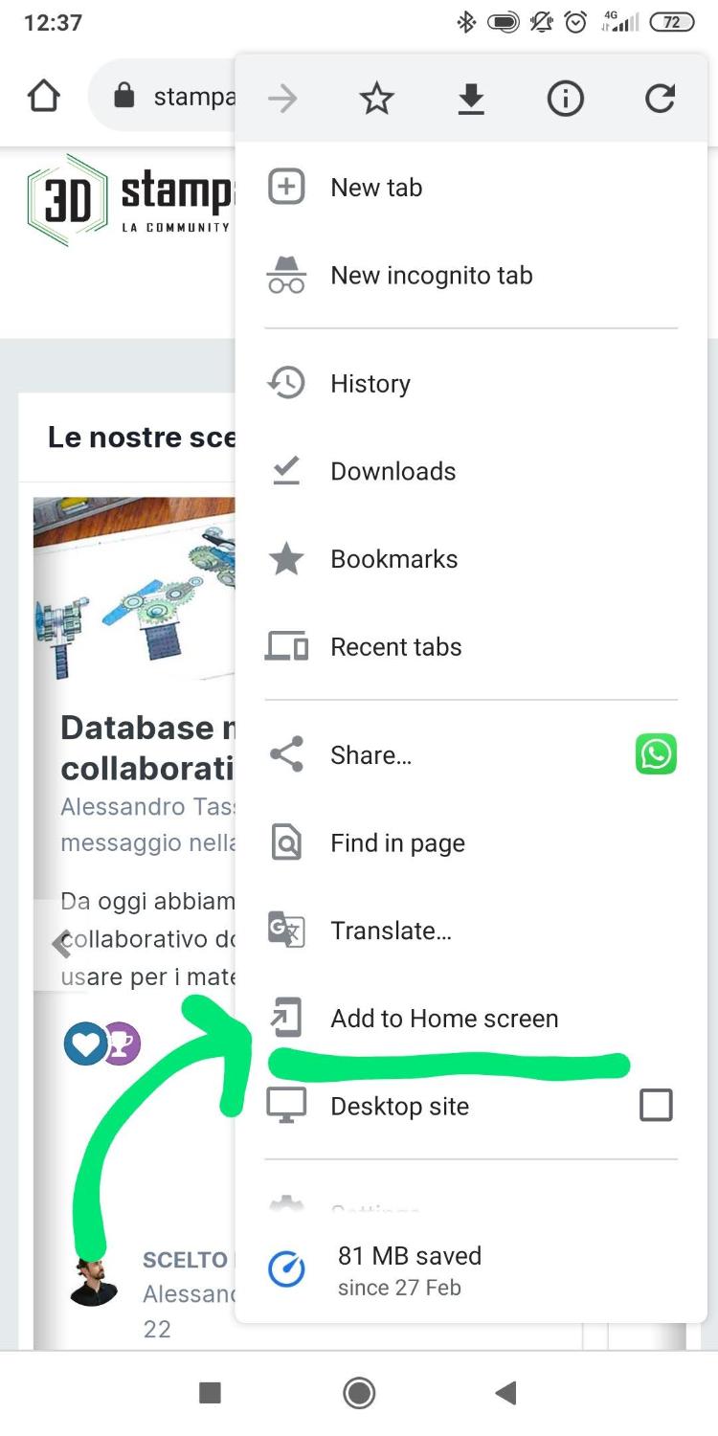Select the Translate… option

[x=391, y=931]
